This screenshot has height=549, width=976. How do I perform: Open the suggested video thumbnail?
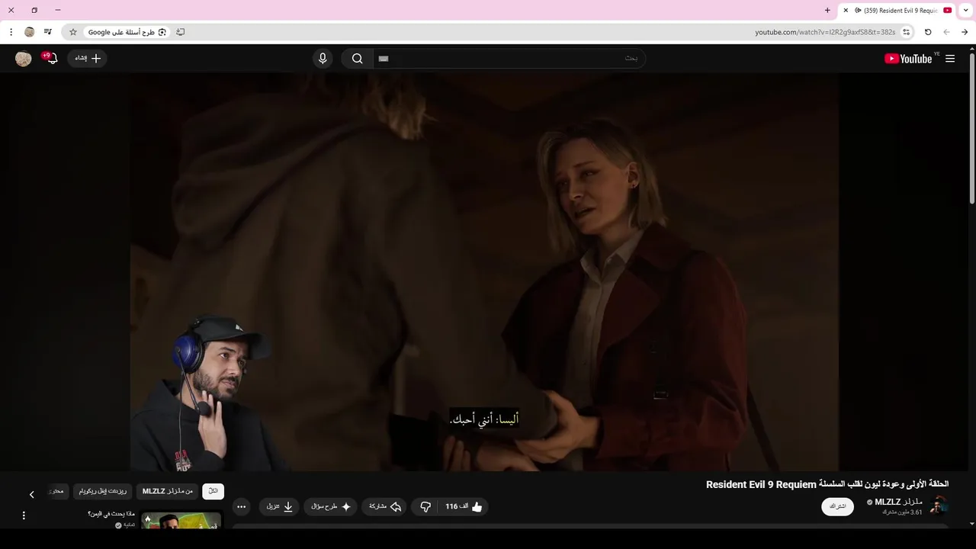[181, 520]
